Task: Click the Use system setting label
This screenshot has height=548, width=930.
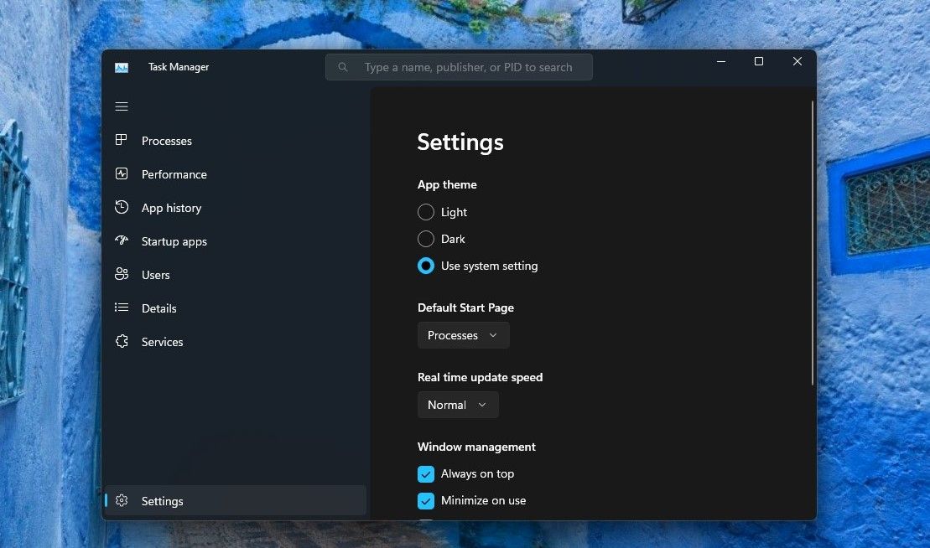Action: 490,266
